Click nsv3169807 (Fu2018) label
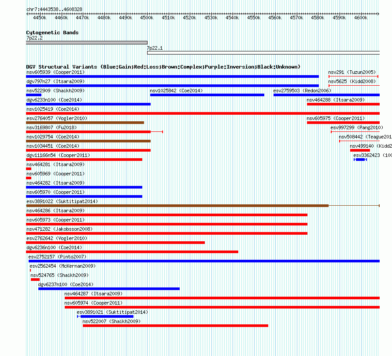The width and height of the screenshot is (392, 356). (52, 127)
